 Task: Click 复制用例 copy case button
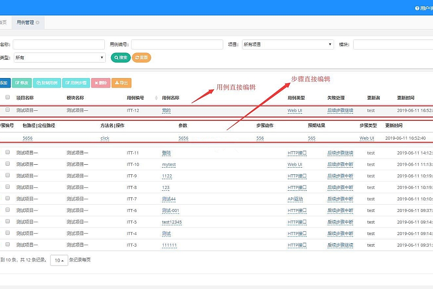pyautogui.click(x=47, y=83)
